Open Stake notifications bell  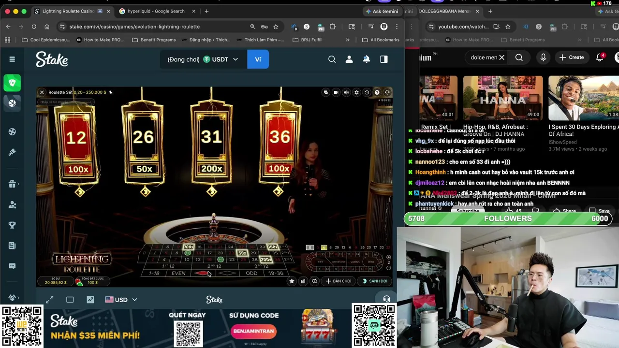pos(367,59)
